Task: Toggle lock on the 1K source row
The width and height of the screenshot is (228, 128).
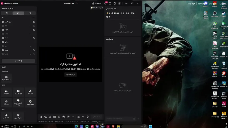Action: (x=34, y=26)
